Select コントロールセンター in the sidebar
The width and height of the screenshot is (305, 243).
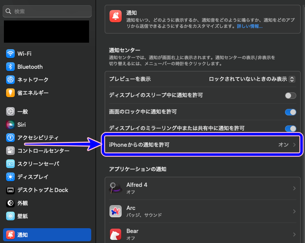tap(47, 151)
